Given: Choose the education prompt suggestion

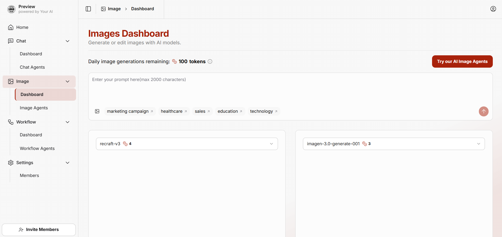Looking at the screenshot, I should (x=230, y=111).
